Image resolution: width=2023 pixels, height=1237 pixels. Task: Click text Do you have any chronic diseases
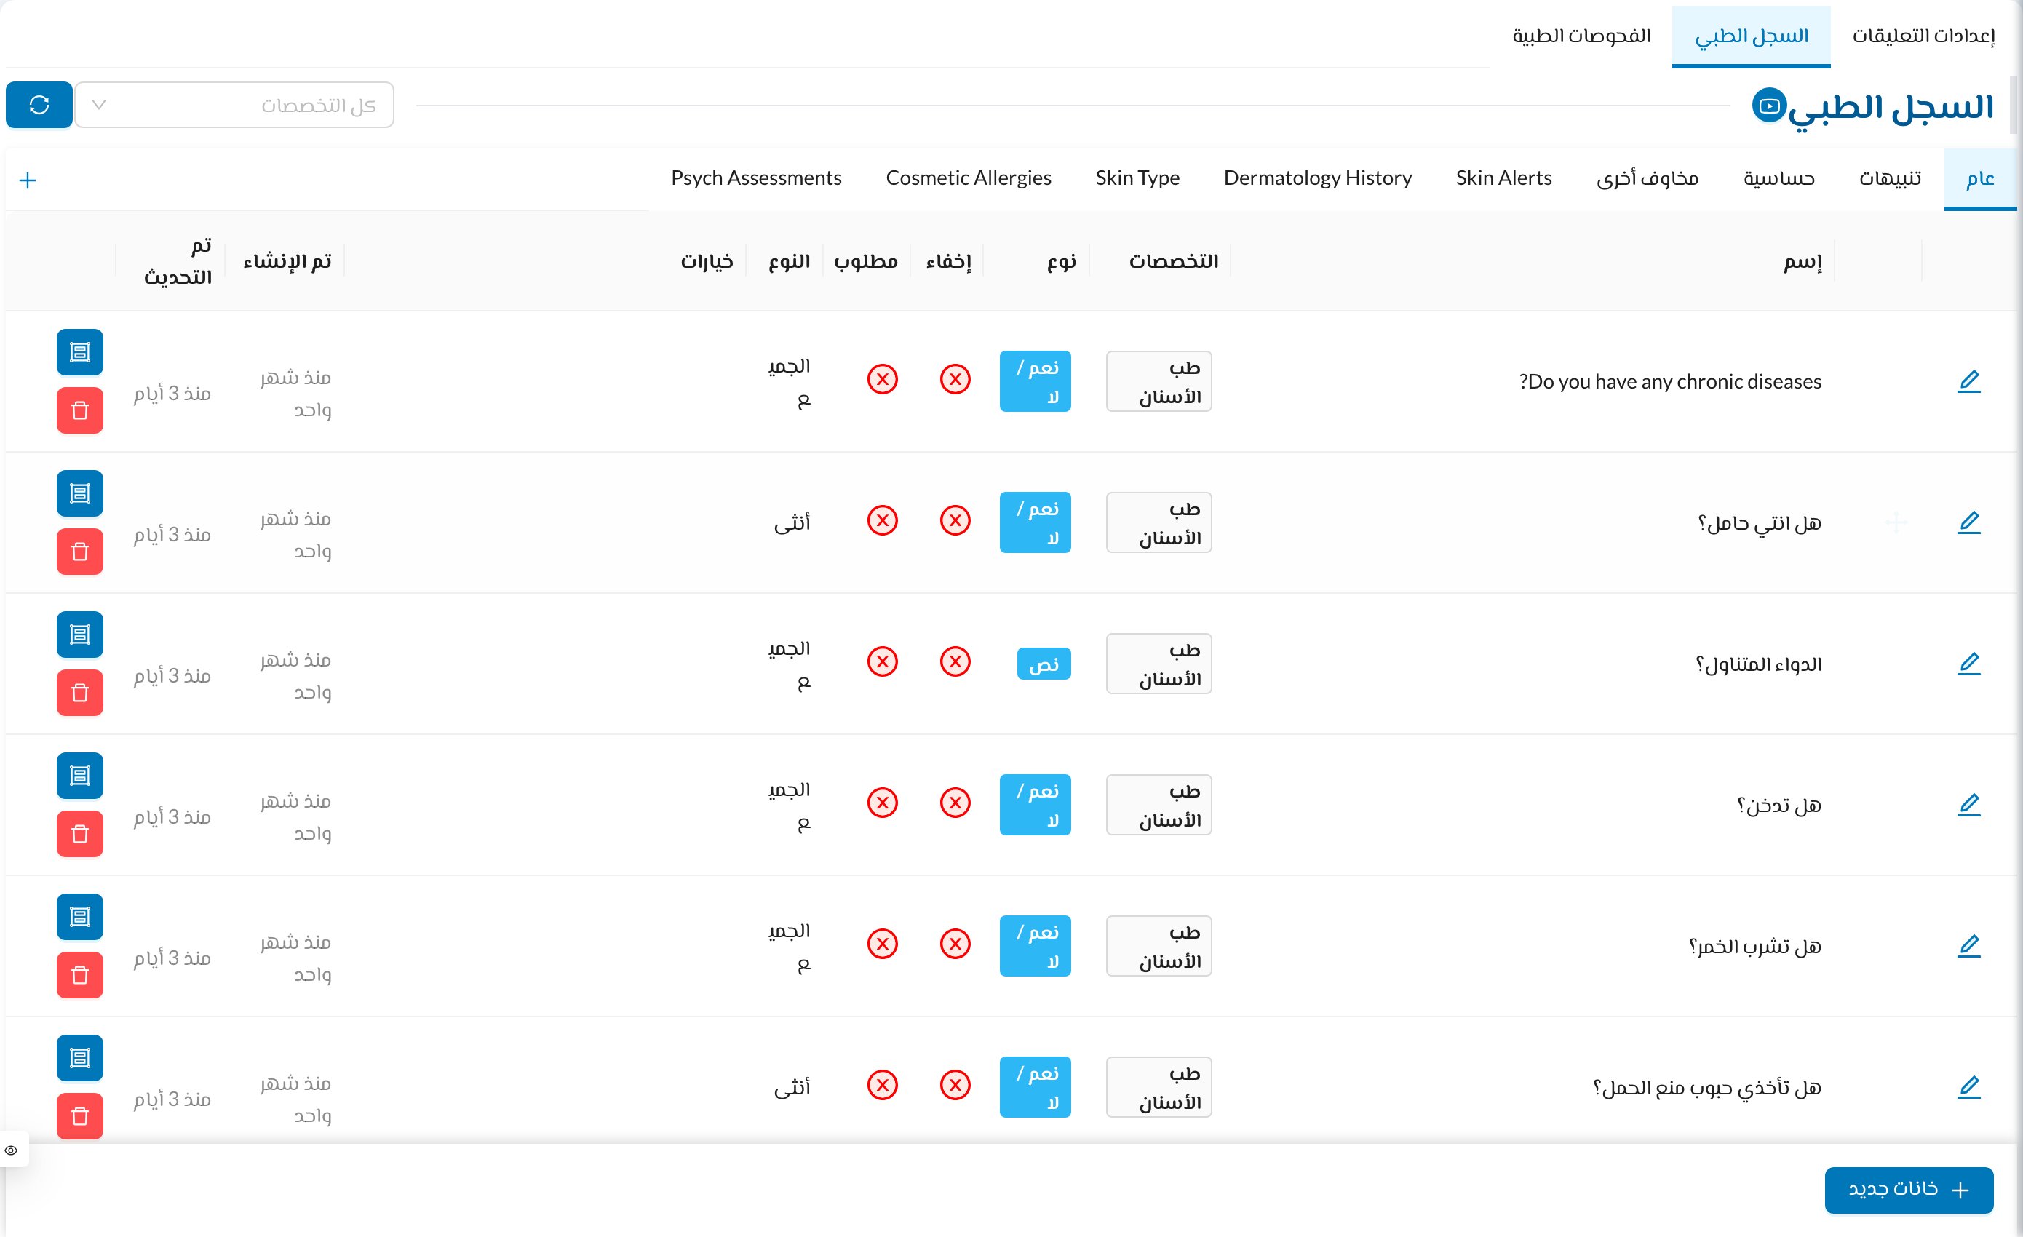(1670, 382)
